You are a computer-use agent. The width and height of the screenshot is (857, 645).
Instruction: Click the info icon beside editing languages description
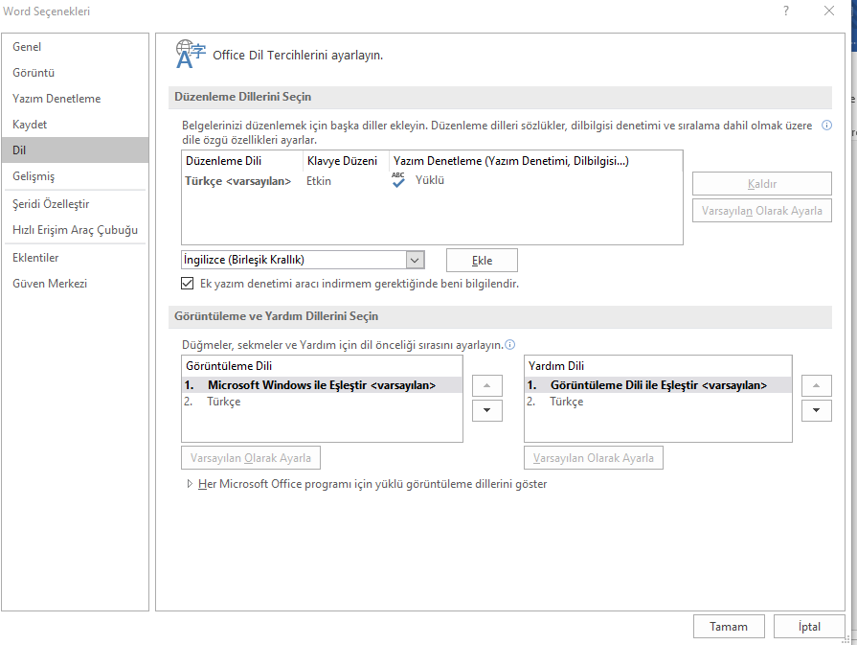(826, 126)
